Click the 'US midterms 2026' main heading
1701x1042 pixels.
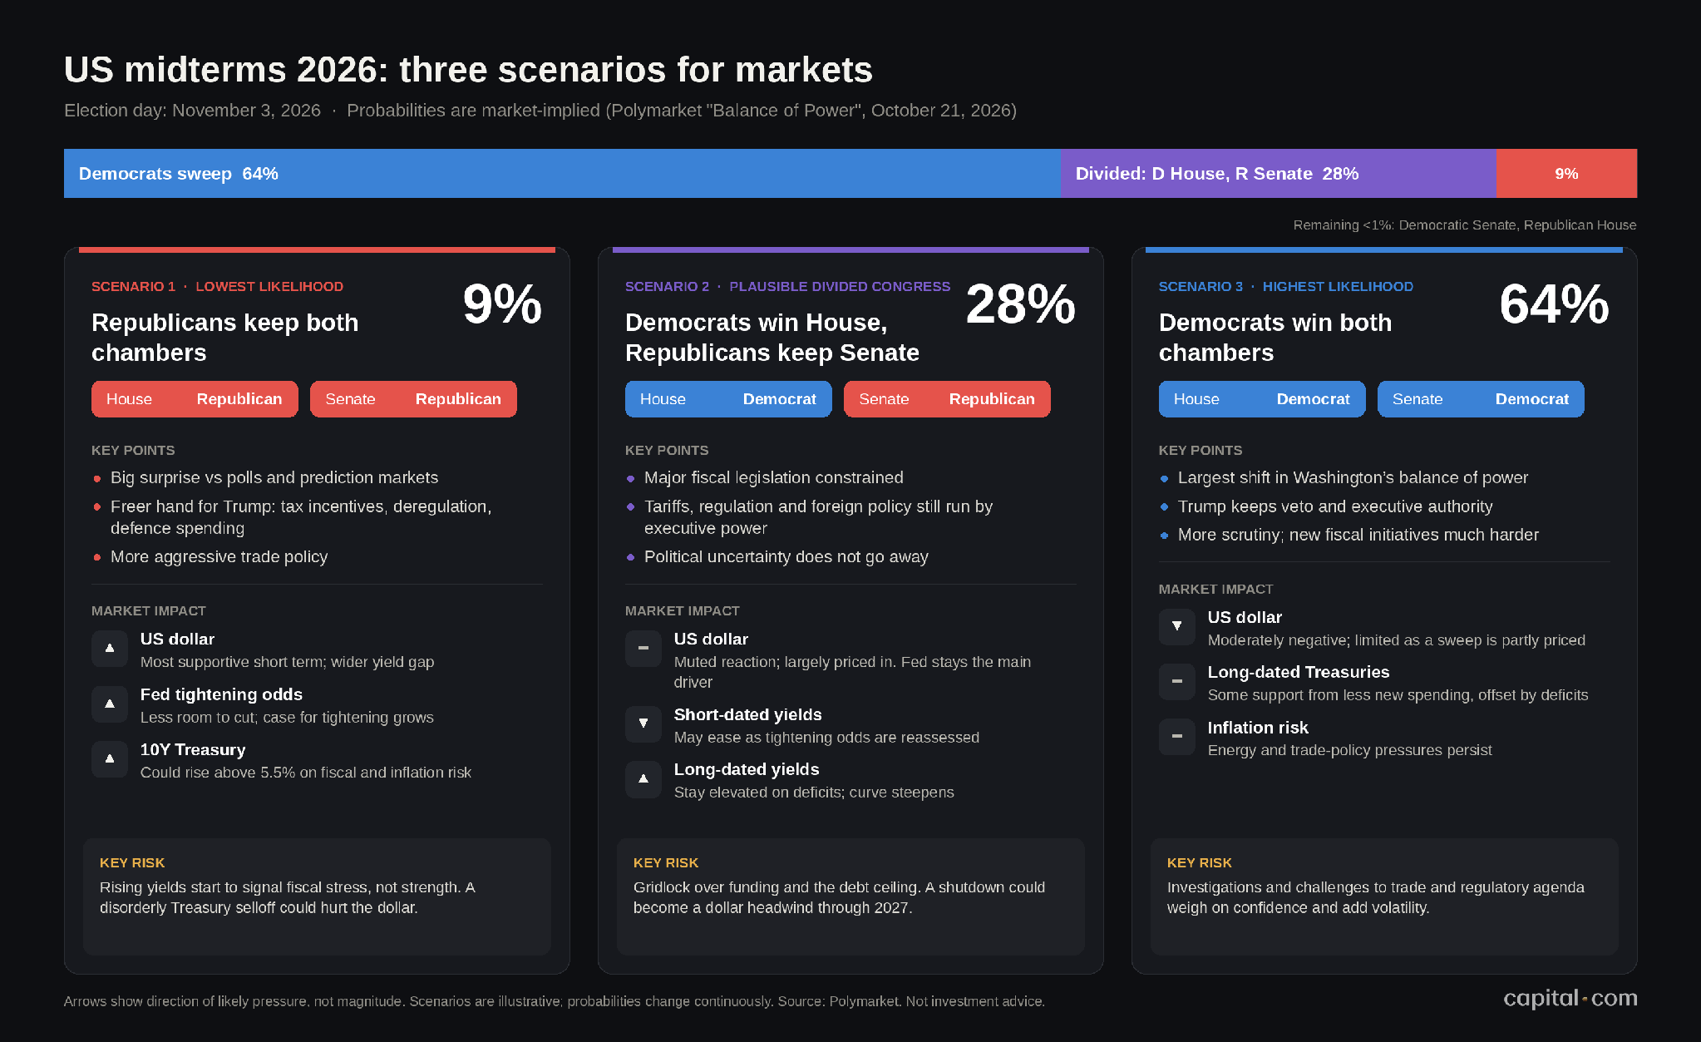(468, 70)
